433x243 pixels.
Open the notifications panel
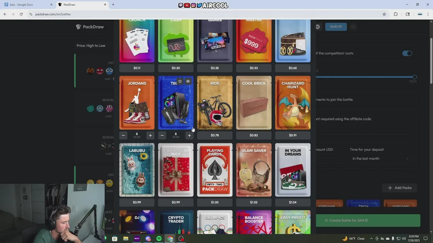pos(426,239)
